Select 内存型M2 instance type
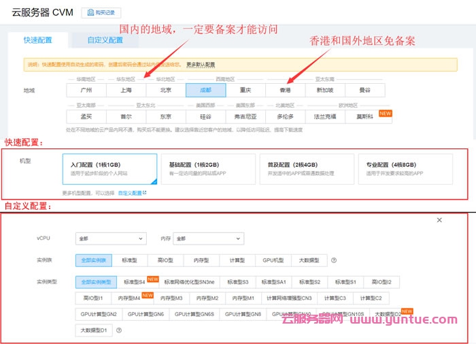This screenshot has height=344, width=476. coord(207,298)
